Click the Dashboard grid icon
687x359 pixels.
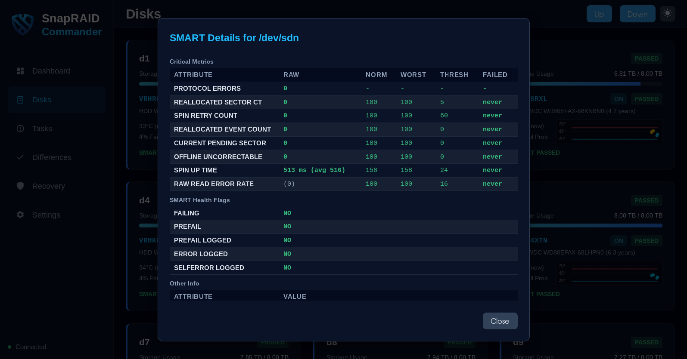point(20,71)
